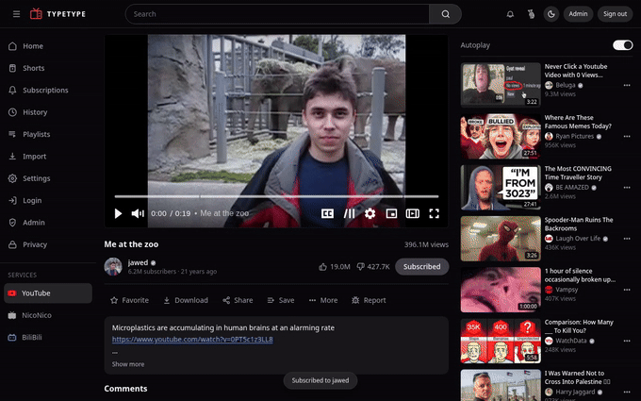Open Login in sidebar

tap(48, 200)
